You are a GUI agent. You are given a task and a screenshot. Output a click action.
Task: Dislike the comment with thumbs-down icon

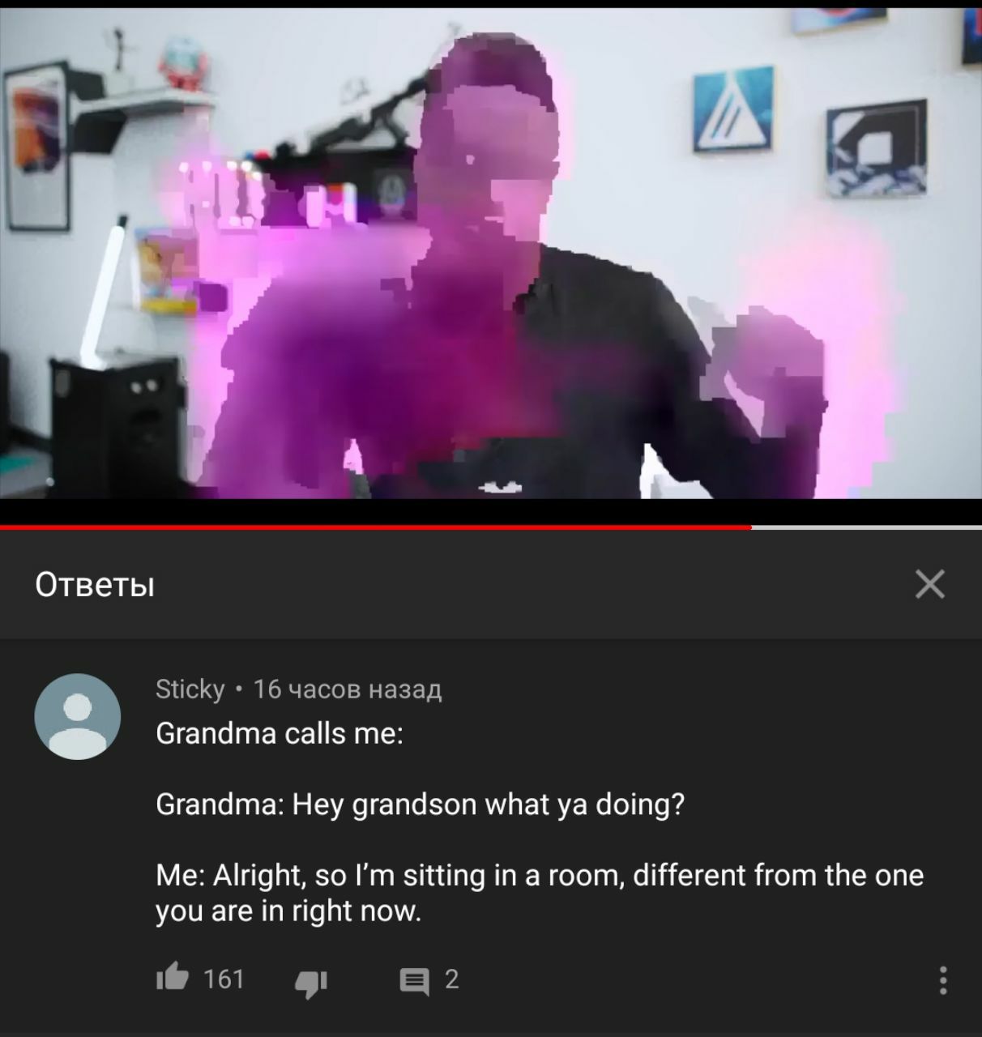(x=310, y=982)
